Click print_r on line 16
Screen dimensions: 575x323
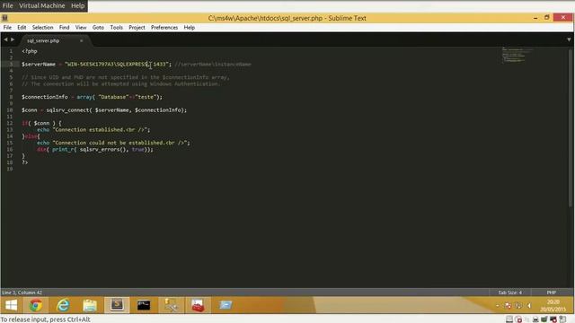(63, 150)
